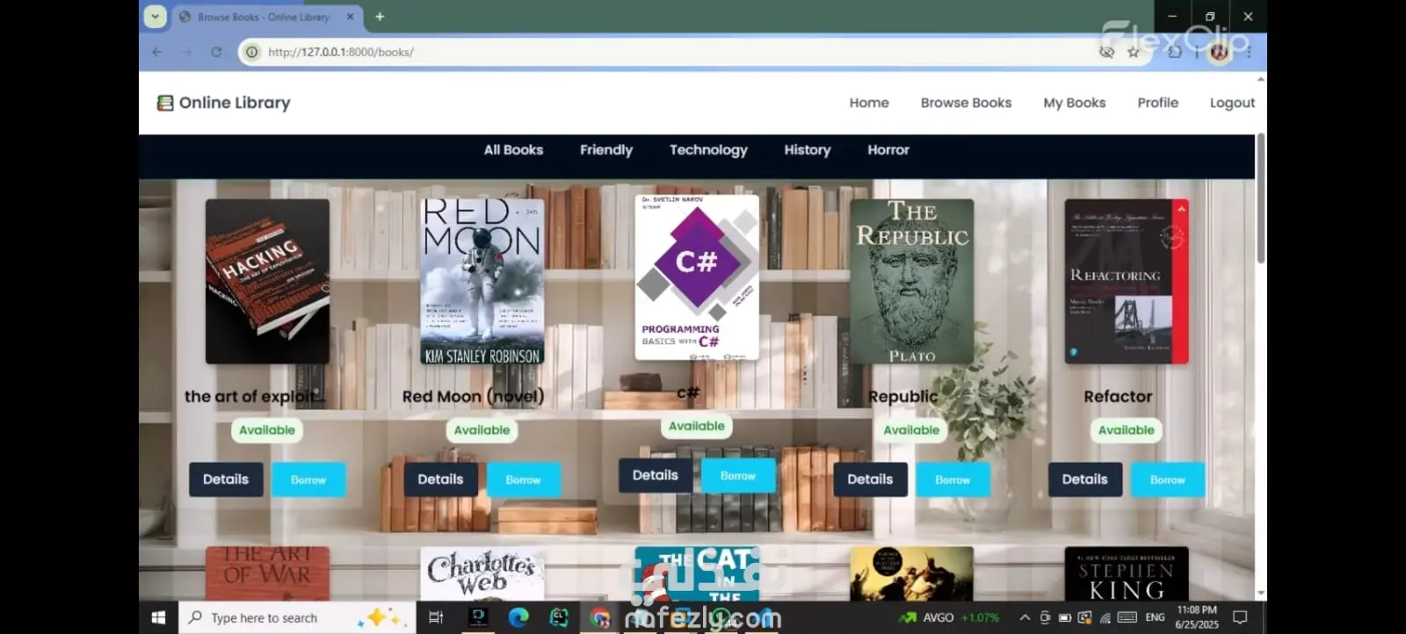Click the "Refactor" book title

coord(1118,397)
